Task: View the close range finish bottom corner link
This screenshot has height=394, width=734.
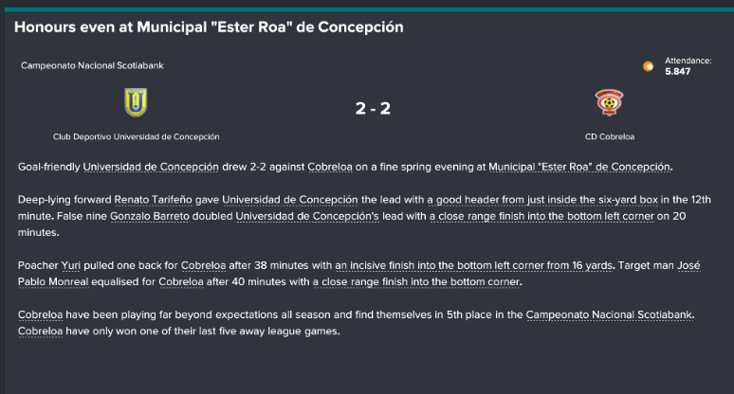Action: tap(416, 282)
